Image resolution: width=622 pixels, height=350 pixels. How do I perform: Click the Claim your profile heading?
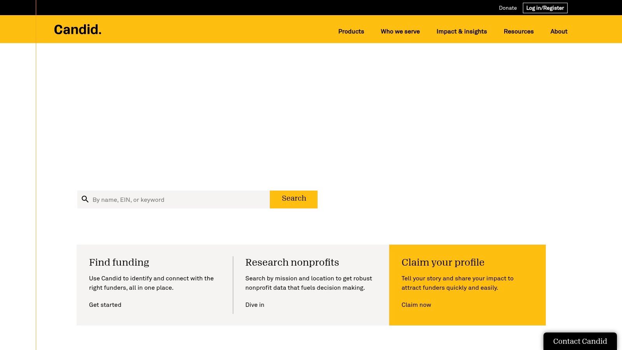click(x=443, y=262)
